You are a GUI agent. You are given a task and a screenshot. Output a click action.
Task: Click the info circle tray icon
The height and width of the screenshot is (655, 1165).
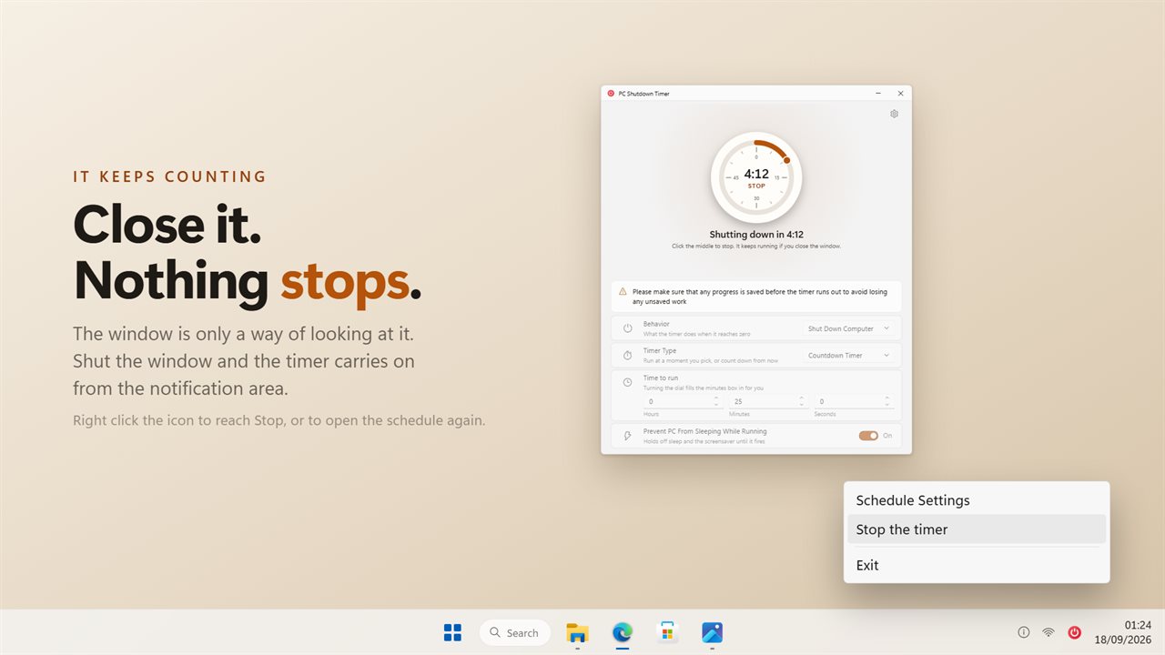pyautogui.click(x=1023, y=632)
